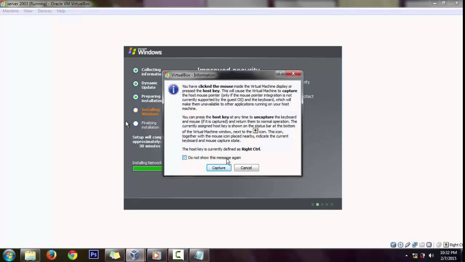Viewport: 465px width, 262px height.
Task: Click the shared folders status icon
Action: (x=422, y=245)
